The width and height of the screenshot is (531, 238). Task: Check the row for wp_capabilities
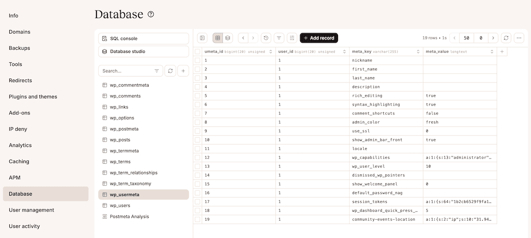pos(198,158)
